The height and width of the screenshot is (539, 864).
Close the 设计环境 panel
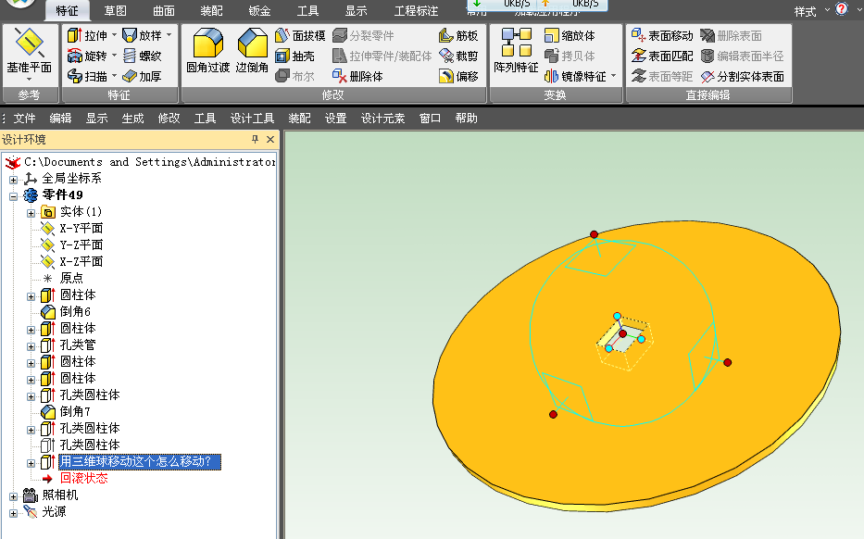(x=270, y=140)
